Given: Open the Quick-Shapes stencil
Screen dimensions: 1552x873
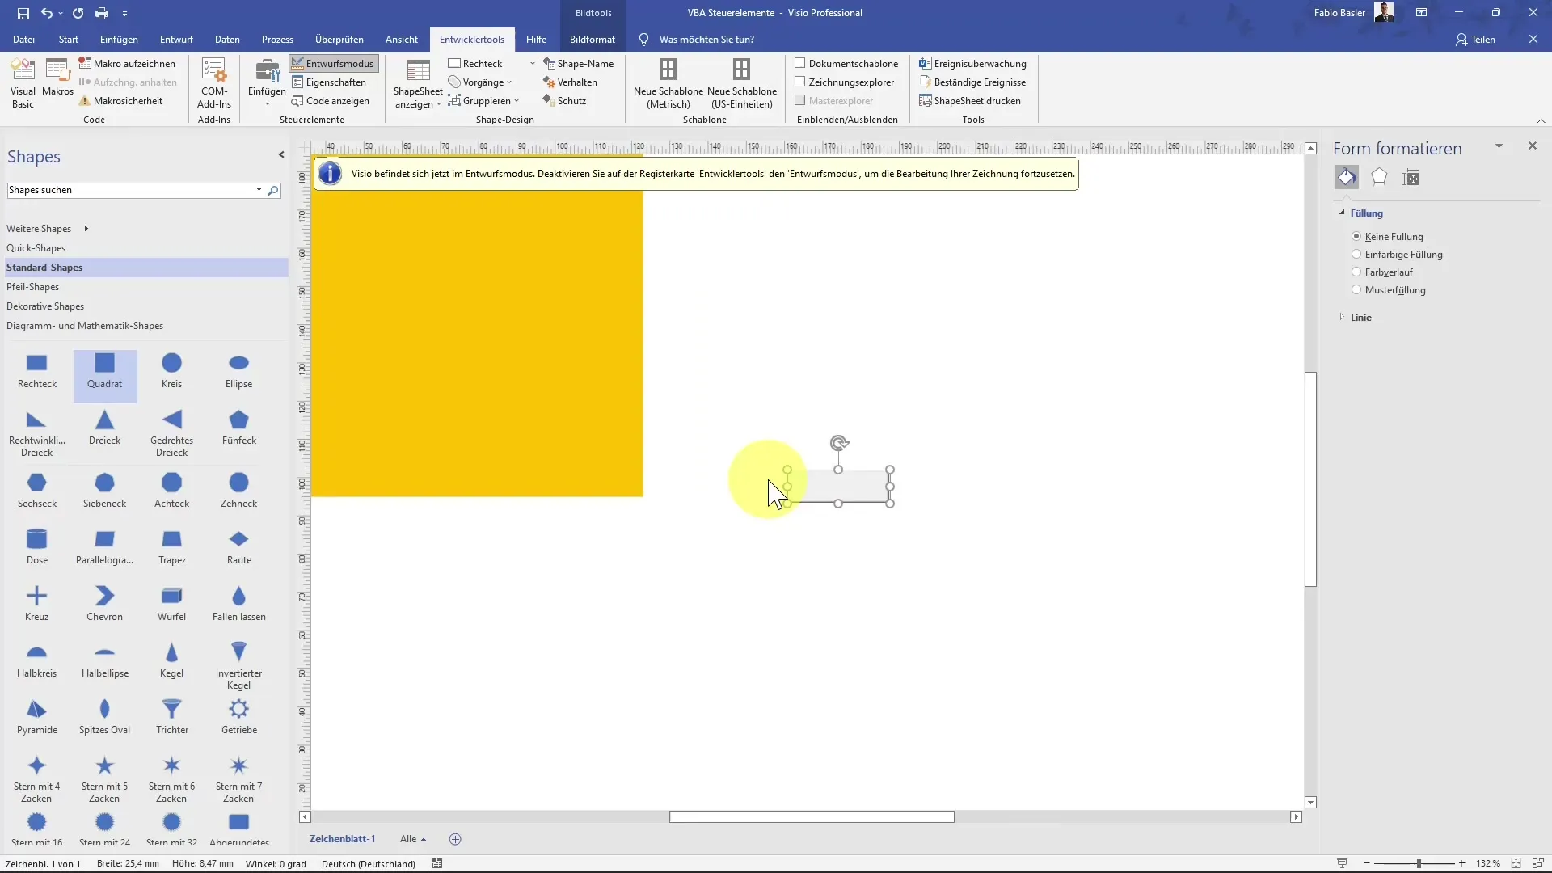Looking at the screenshot, I should click(36, 248).
